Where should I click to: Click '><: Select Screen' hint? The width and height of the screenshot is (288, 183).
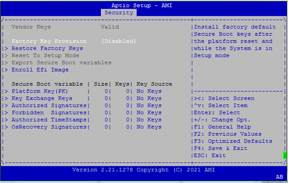[x=224, y=98]
